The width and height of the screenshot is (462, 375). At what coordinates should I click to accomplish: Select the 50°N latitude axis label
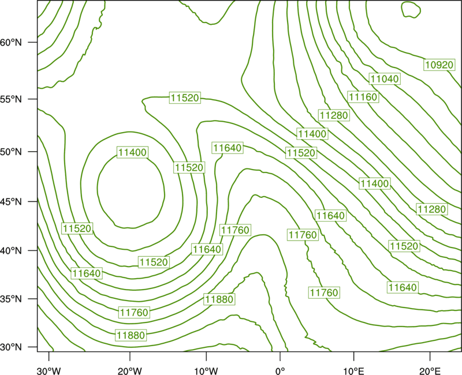pos(11,152)
